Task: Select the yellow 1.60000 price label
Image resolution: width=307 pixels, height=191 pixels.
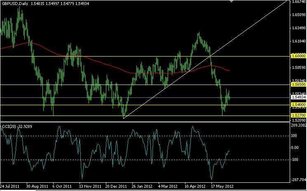Action: 298,56
